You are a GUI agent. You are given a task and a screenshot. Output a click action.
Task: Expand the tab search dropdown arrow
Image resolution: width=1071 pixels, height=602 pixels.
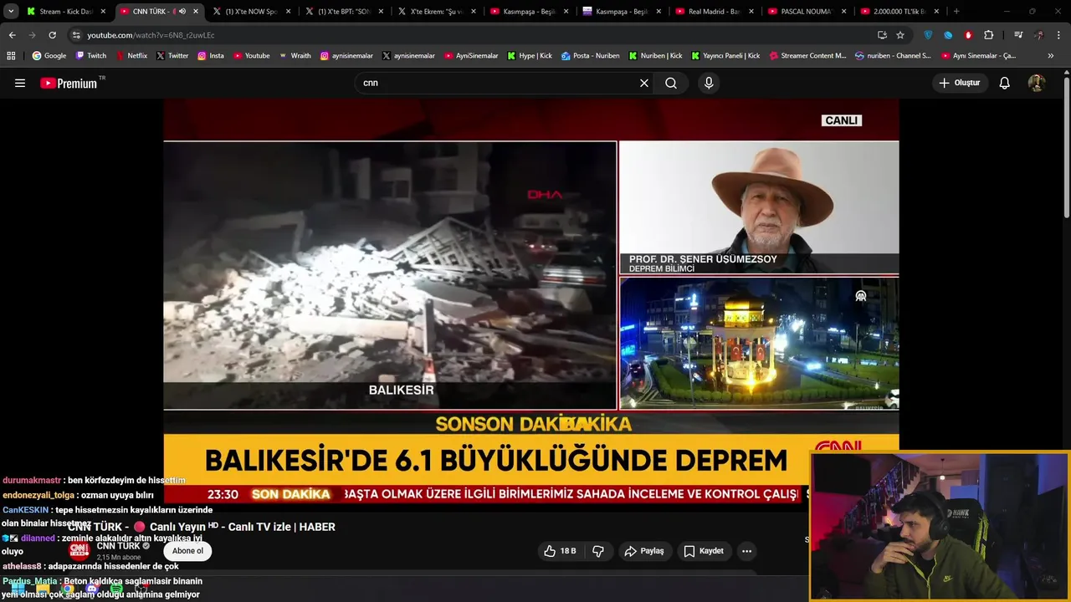point(11,12)
